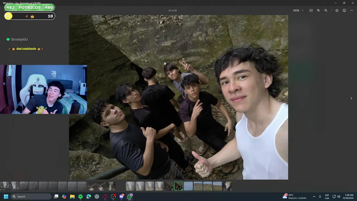Open the last thumbnail in the filmstrip
This screenshot has width=357, height=201.
point(227,186)
